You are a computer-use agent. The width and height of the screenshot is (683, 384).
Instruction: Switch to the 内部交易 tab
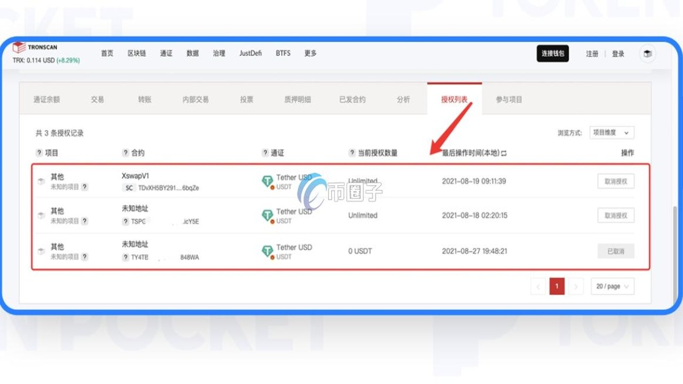pyautogui.click(x=195, y=99)
